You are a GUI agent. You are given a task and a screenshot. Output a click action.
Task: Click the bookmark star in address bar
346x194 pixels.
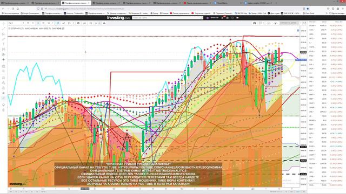[308, 9]
